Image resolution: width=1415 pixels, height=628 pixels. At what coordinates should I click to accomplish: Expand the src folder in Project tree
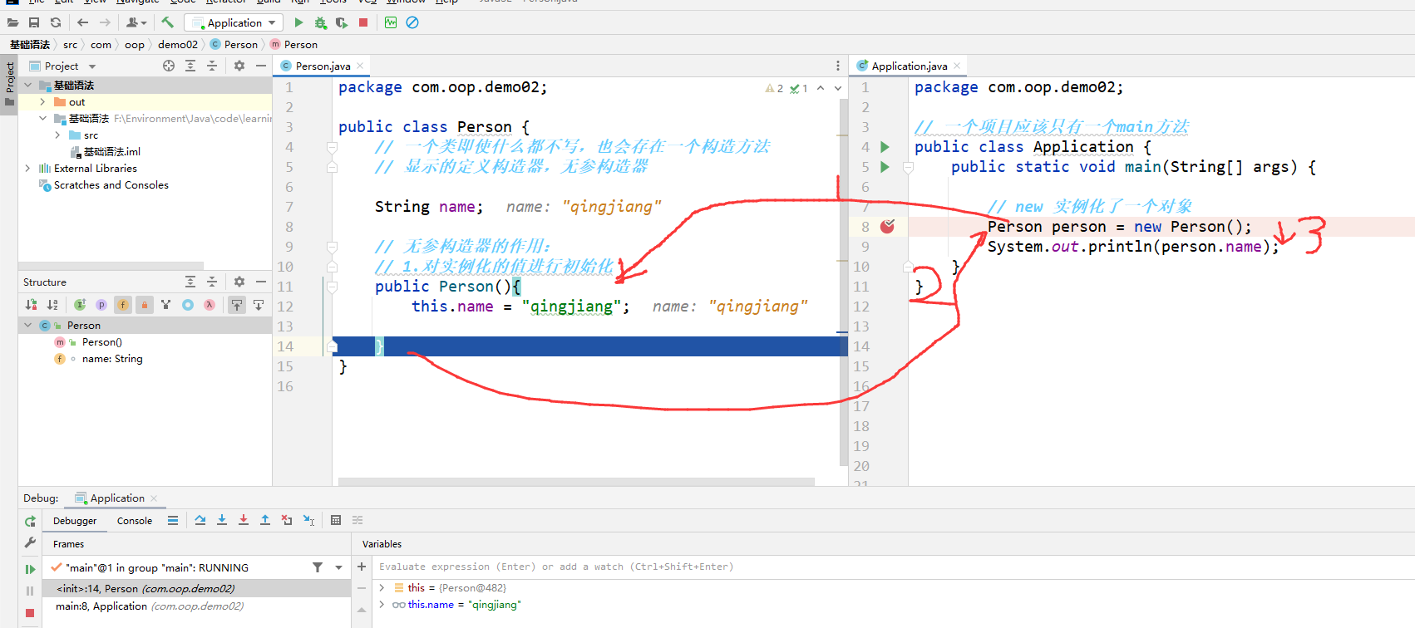tap(57, 135)
